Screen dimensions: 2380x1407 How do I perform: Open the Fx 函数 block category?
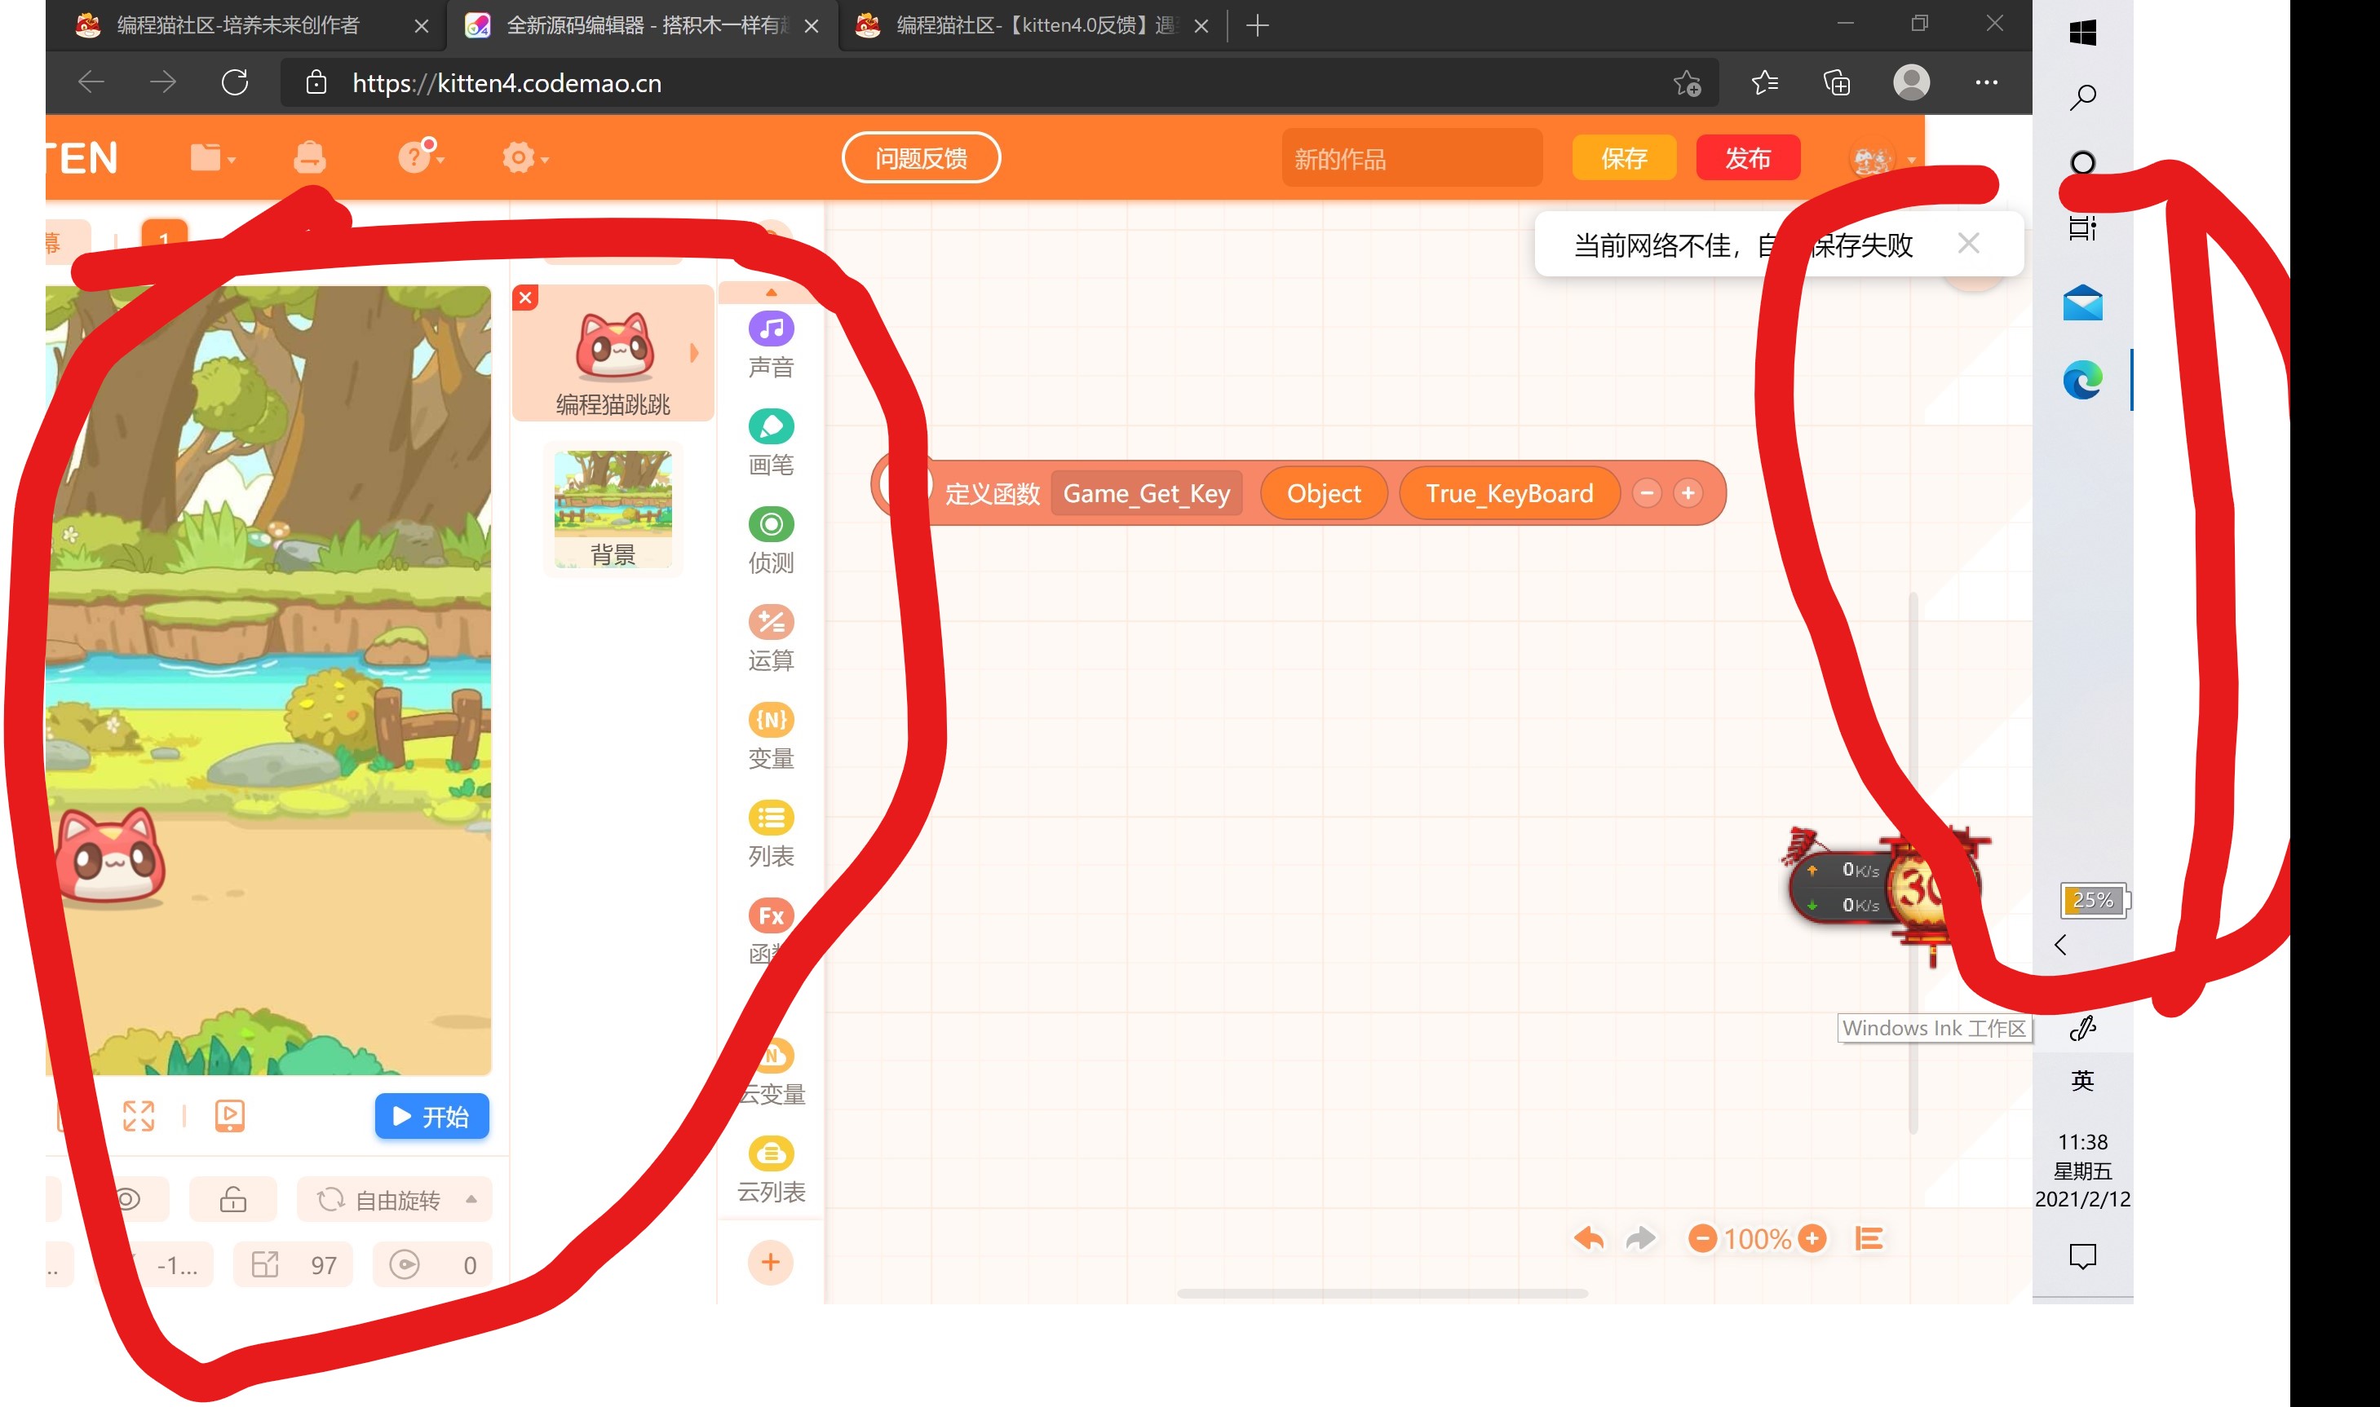tap(772, 931)
